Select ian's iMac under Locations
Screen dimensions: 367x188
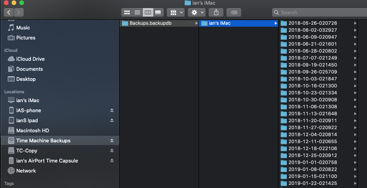pyautogui.click(x=60, y=100)
